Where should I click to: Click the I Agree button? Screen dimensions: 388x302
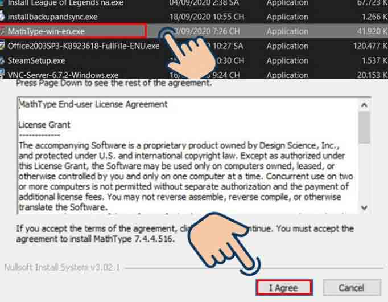pyautogui.click(x=284, y=288)
